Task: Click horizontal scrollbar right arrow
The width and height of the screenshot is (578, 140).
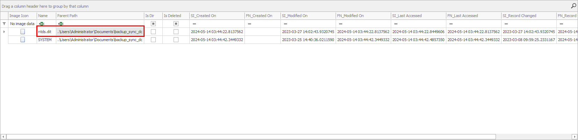Action: click(575, 137)
